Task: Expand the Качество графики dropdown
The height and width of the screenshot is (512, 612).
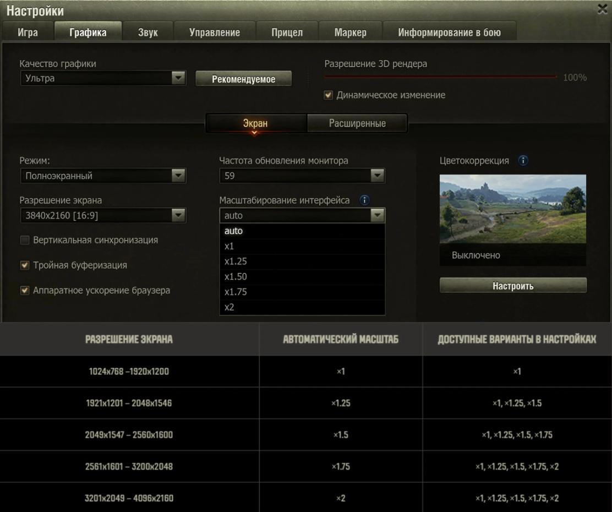Action: point(103,78)
